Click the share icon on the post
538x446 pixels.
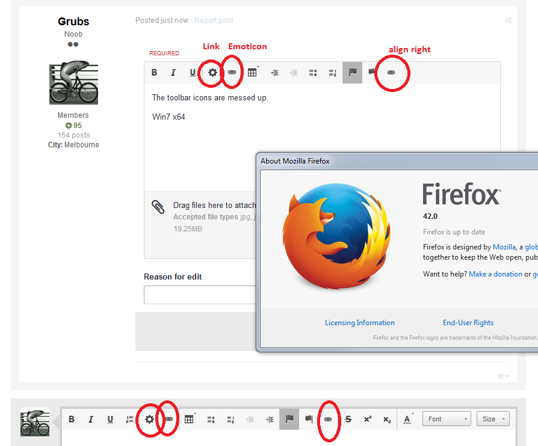[509, 20]
